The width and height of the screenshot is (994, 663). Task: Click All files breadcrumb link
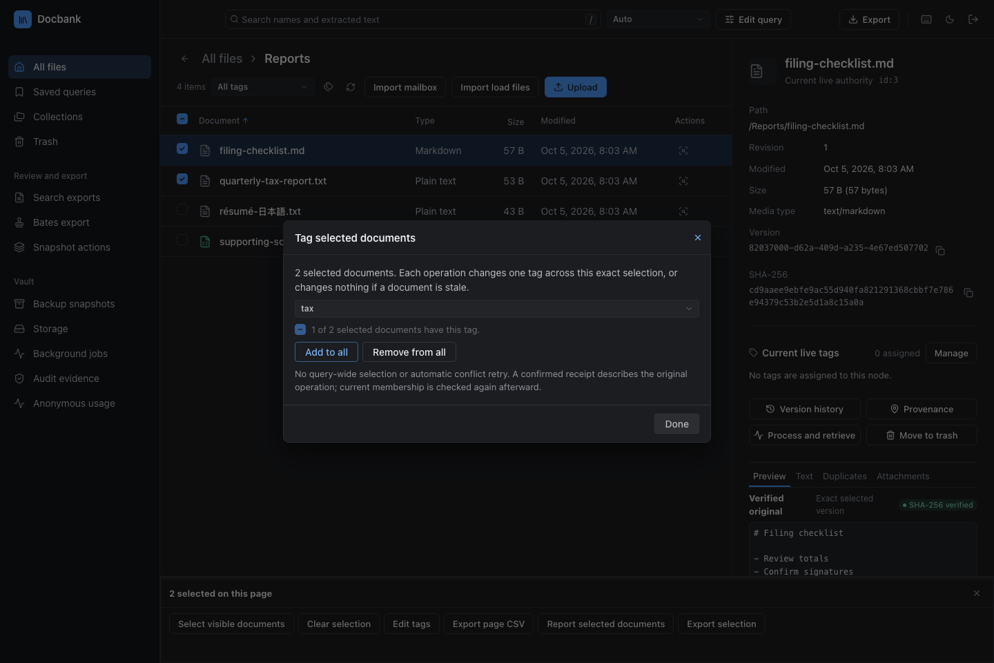(222, 59)
